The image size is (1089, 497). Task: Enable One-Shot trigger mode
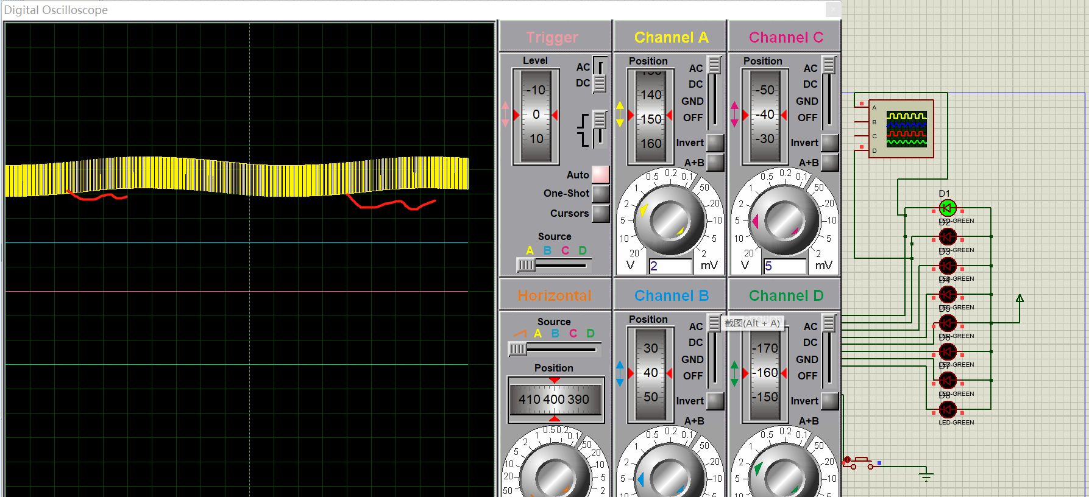pos(600,193)
